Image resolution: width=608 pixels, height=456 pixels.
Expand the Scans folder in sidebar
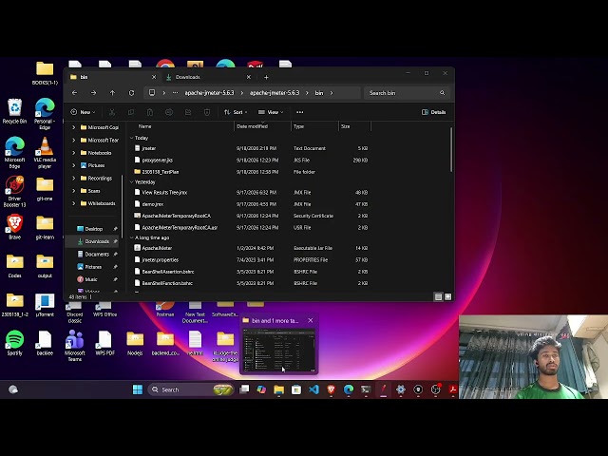74,191
